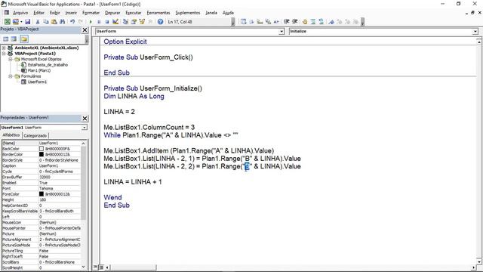Open the Executar menu
This screenshot has height=272, width=483.
coord(134,13)
